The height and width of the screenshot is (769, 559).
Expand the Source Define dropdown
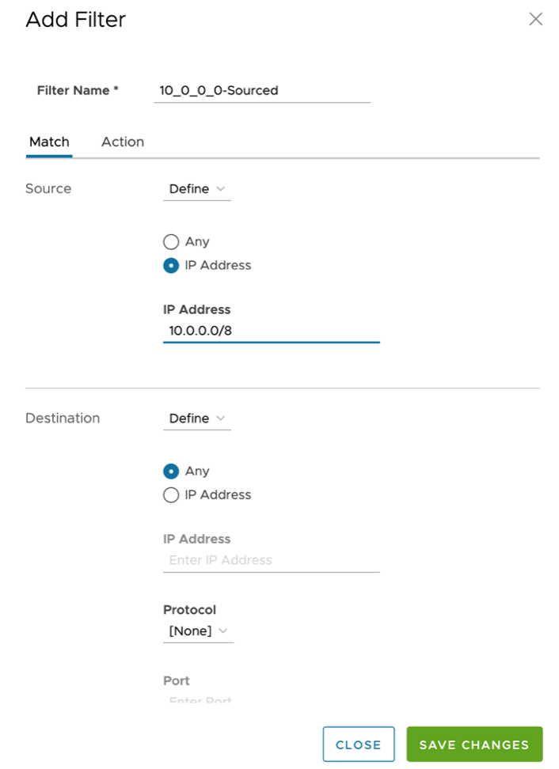197,189
